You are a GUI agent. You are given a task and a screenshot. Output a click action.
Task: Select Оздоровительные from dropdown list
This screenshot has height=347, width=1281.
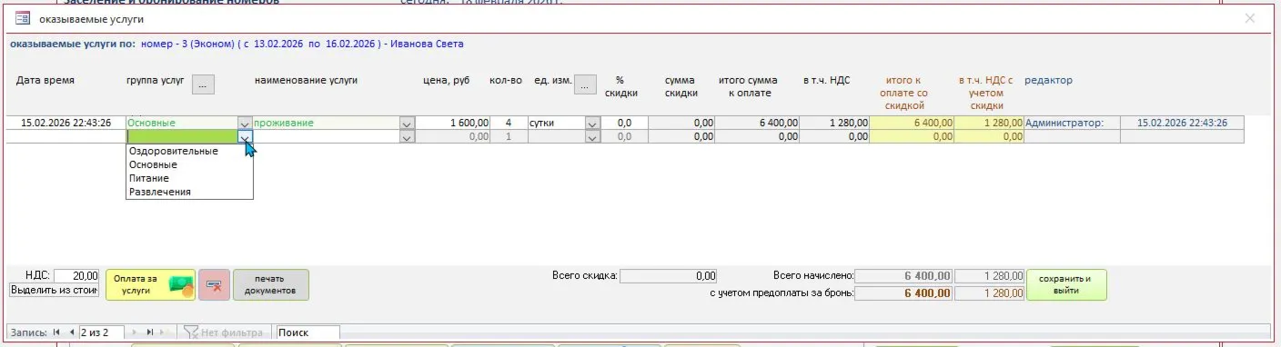point(189,151)
